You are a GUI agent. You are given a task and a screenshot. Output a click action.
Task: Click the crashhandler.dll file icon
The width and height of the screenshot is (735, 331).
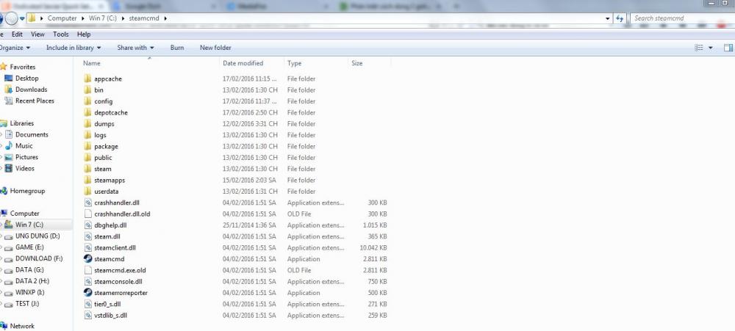(x=87, y=203)
